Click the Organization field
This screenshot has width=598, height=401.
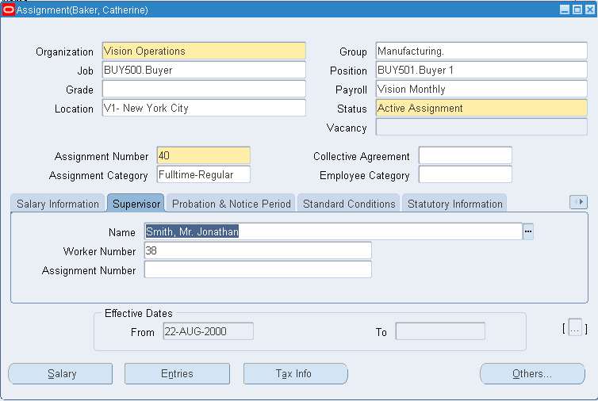pyautogui.click(x=204, y=52)
